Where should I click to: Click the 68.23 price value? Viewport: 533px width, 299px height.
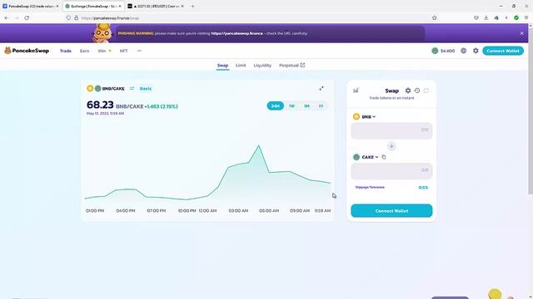[100, 105]
